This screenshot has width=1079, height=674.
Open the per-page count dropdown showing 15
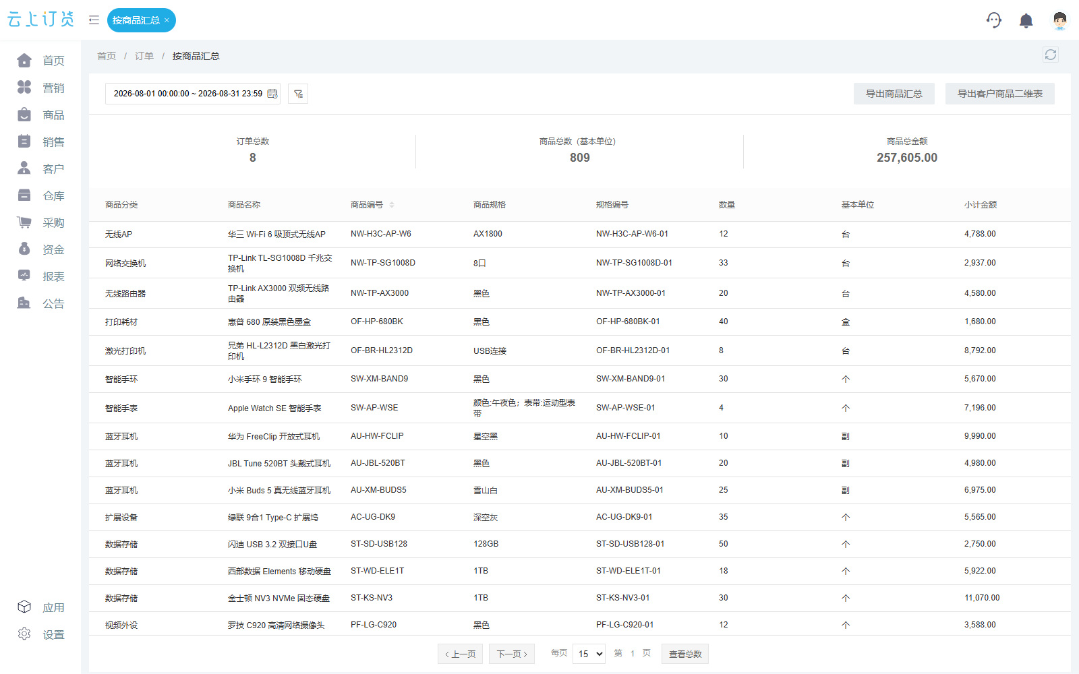click(x=589, y=654)
